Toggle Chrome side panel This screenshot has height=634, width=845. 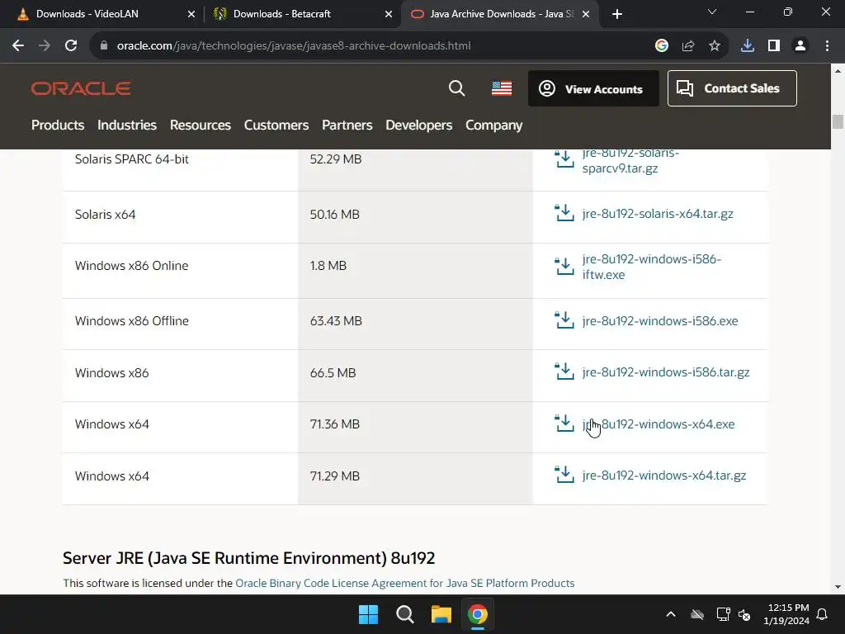[774, 46]
